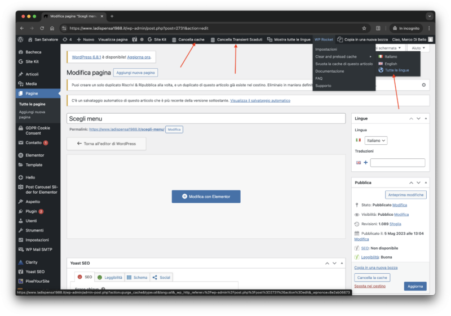Click Modifica con Elementor button
This screenshot has width=451, height=316.
pyautogui.click(x=206, y=197)
